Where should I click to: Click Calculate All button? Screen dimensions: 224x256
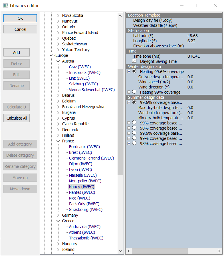coord(17,118)
